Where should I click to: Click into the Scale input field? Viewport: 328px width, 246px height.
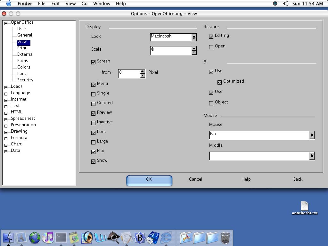171,50
